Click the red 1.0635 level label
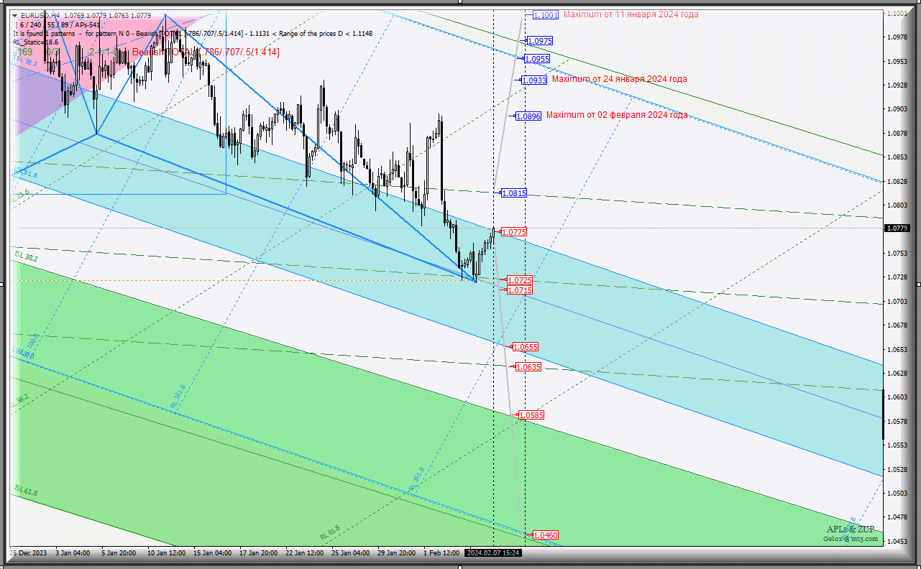Image resolution: width=921 pixels, height=569 pixels. point(528,367)
